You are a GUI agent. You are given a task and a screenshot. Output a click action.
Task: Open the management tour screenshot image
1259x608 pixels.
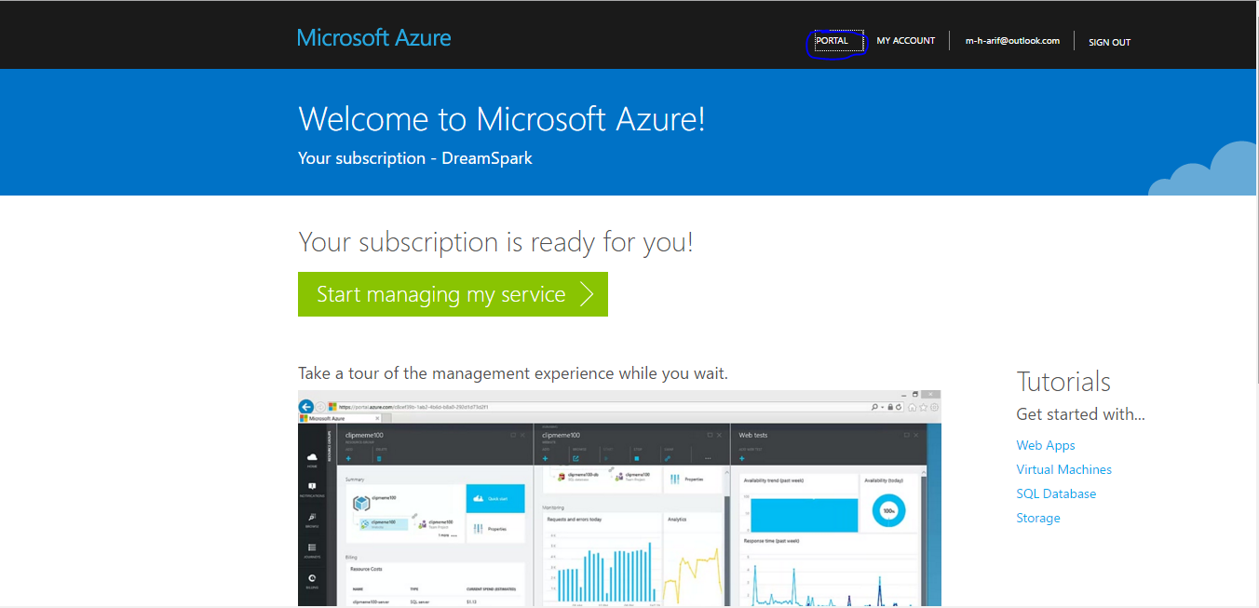(619, 498)
